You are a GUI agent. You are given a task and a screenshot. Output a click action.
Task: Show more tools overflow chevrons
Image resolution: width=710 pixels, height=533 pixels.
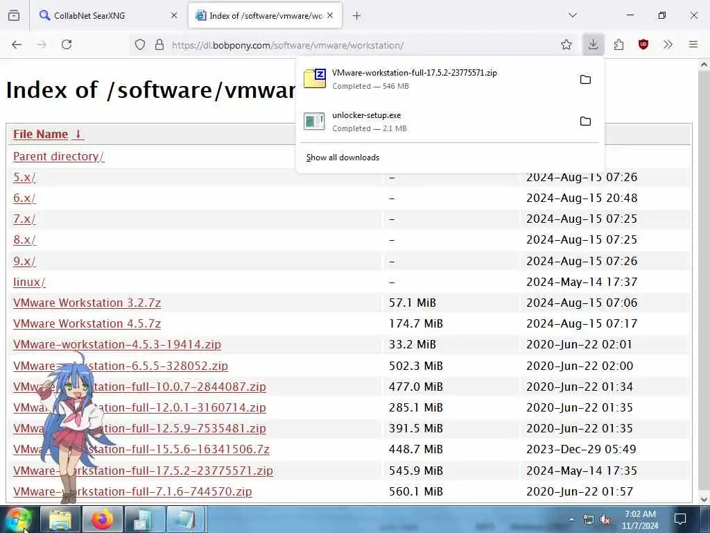pos(668,44)
